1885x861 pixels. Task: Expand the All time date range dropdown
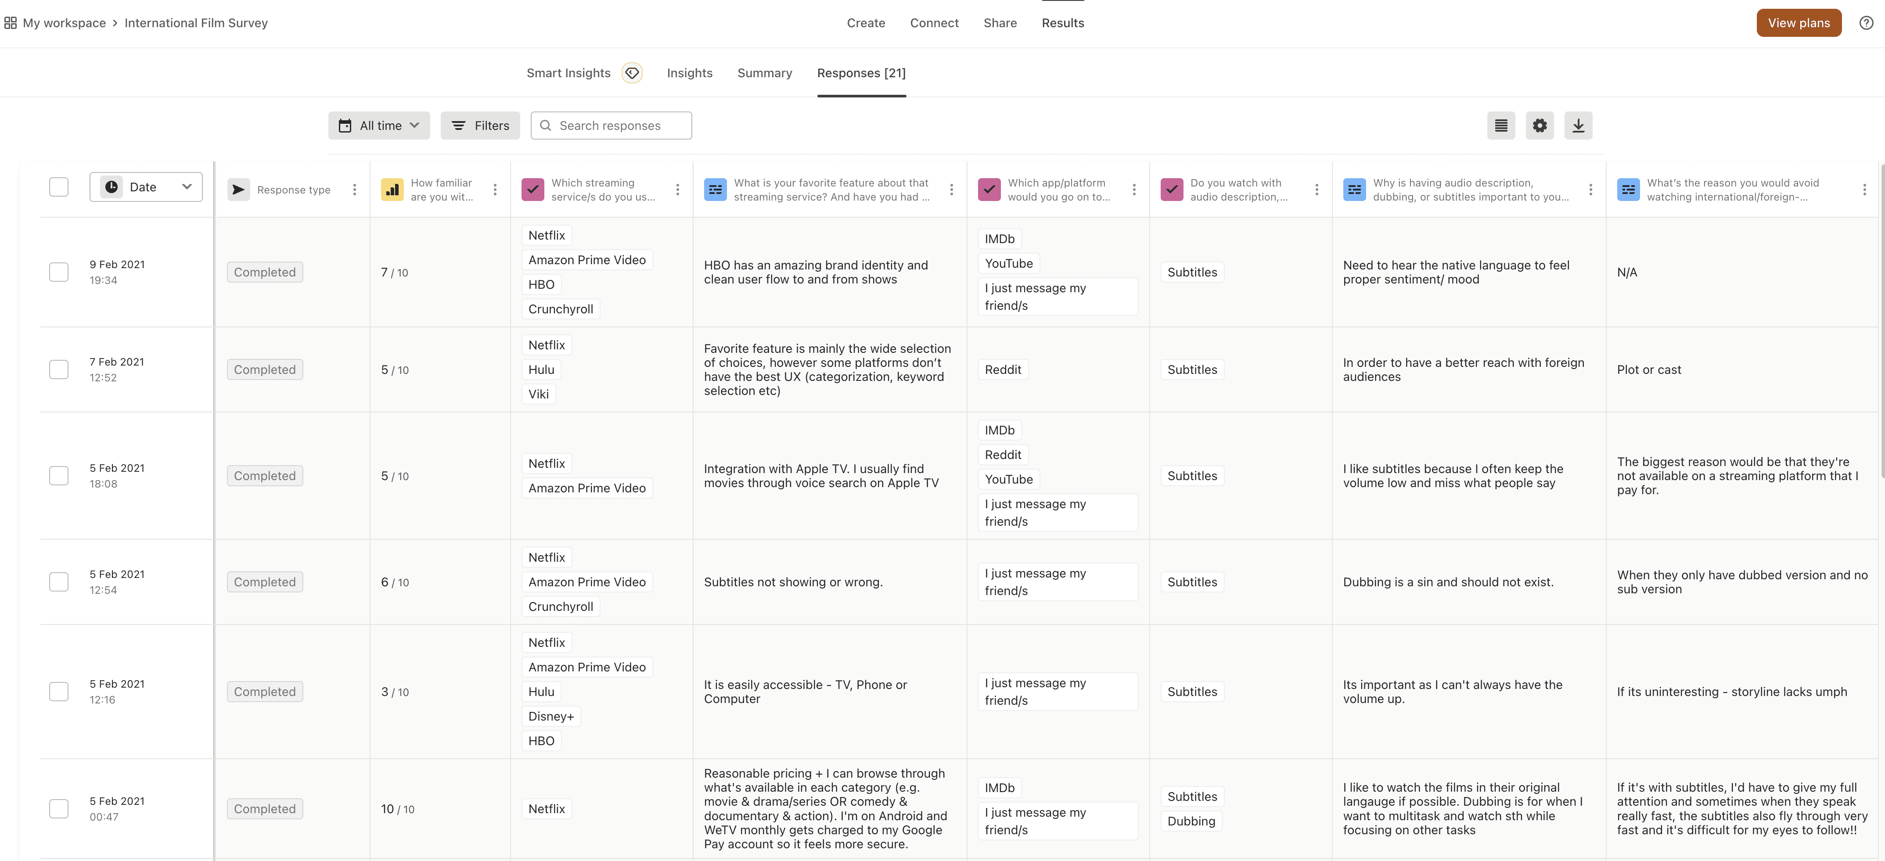pyautogui.click(x=378, y=126)
